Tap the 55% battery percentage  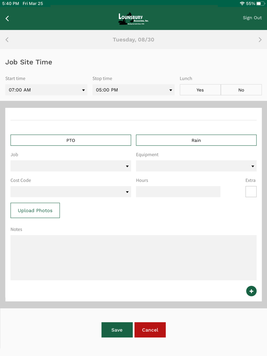coord(250,3)
